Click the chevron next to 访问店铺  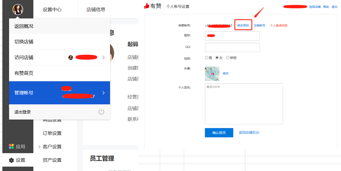tap(103, 57)
